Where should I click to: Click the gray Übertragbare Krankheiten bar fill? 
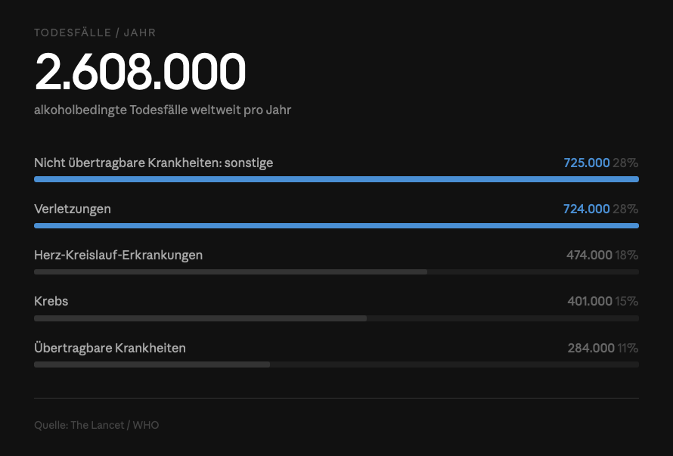point(152,364)
